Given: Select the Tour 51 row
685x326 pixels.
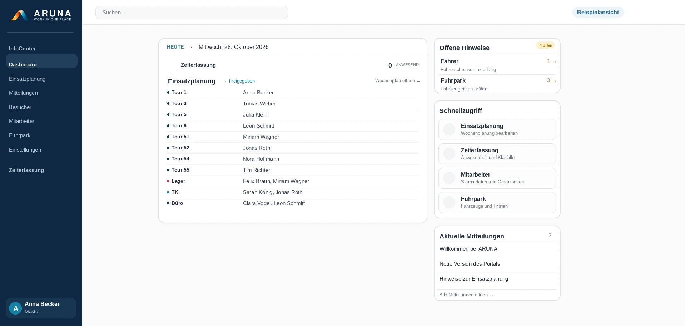Looking at the screenshot, I should [x=293, y=137].
